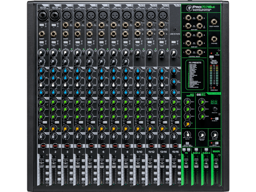
Task: Click the Aux Out 1 jack
Action: [188, 18]
